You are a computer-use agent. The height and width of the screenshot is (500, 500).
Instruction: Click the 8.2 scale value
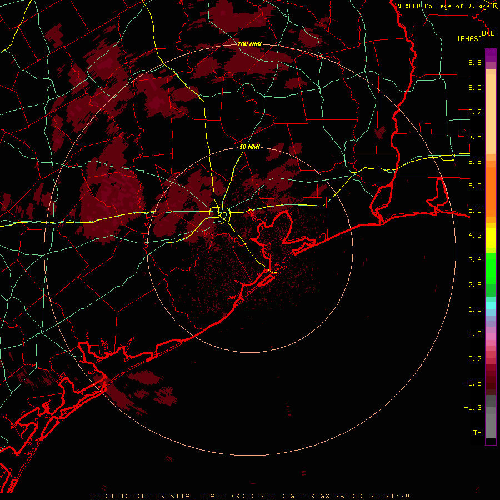(x=475, y=112)
